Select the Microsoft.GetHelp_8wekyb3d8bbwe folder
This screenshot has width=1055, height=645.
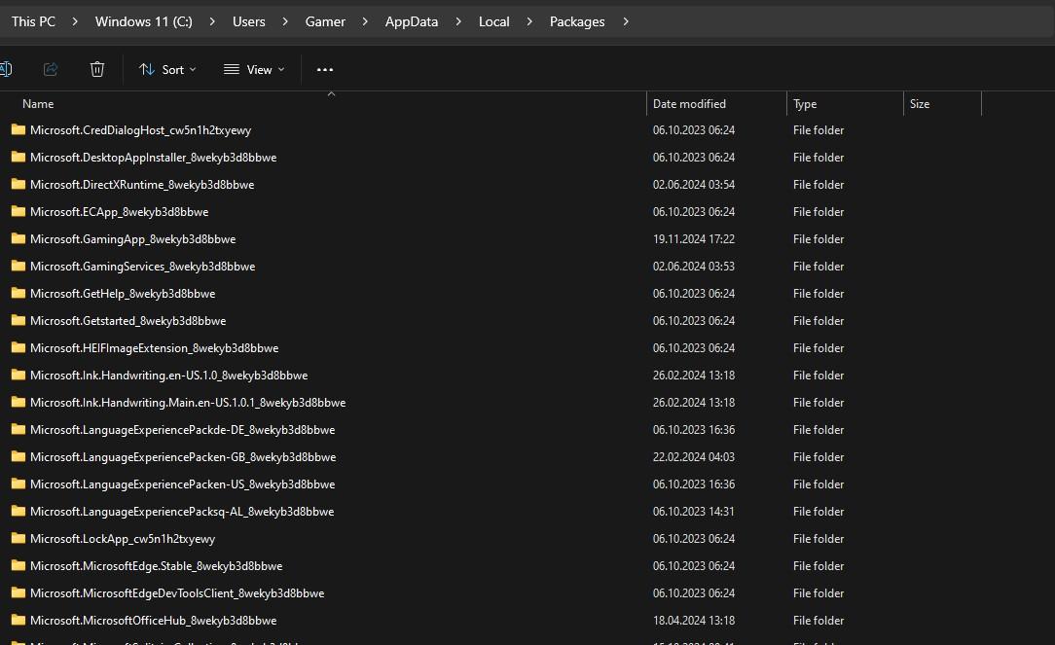pos(123,293)
